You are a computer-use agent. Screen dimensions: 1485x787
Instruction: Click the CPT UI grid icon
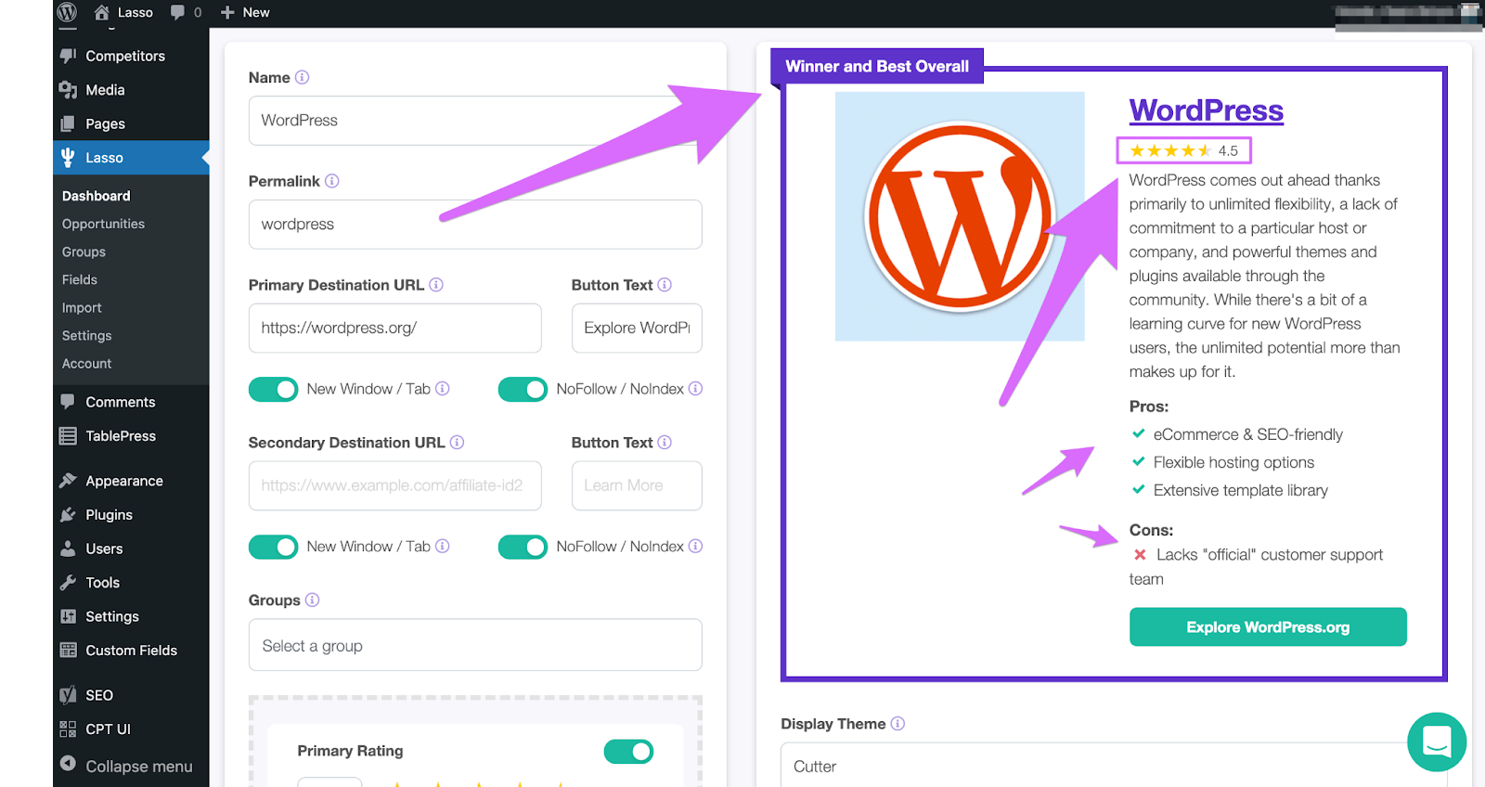[68, 729]
